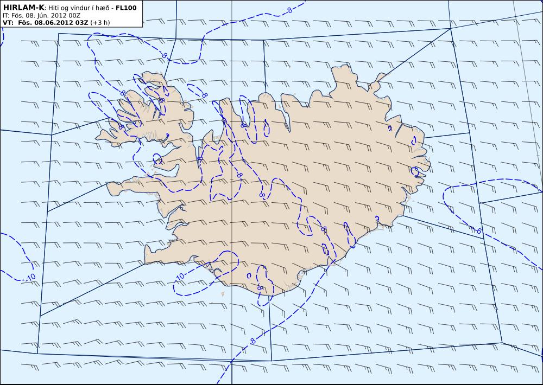Select the FL100 flight level label
Screen dimensions: 543x385
[126, 8]
